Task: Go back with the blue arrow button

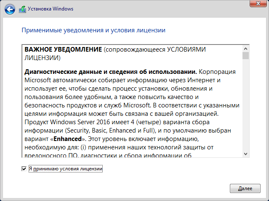Action: coord(10,9)
